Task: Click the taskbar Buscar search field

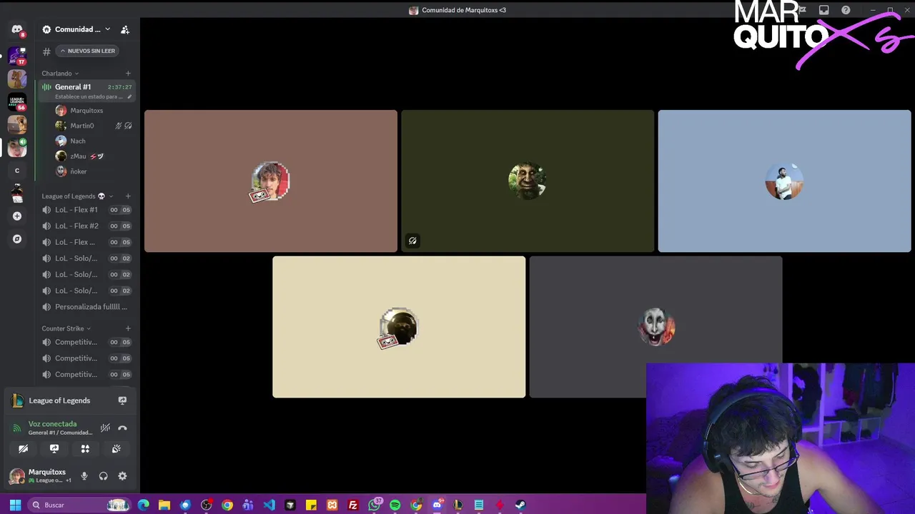Action: coord(80,505)
